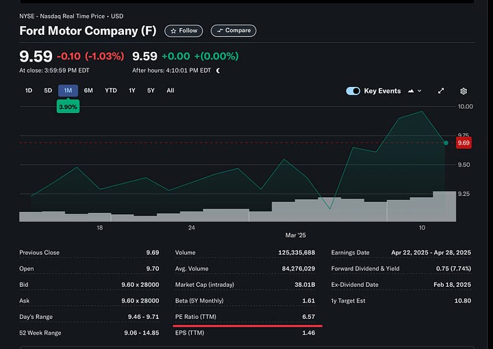The image size is (493, 349).
Task: Expand the chart type dropdown chevron
Action: coord(420,91)
